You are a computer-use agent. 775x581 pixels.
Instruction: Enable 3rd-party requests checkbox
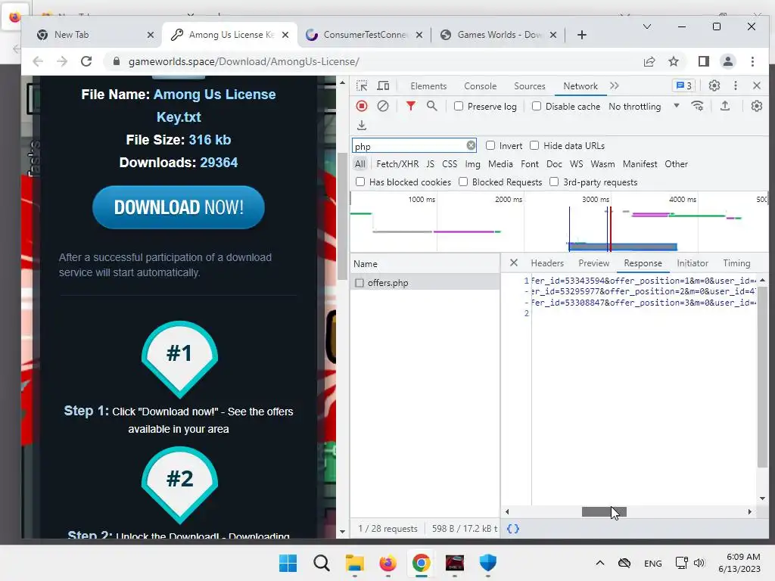coord(554,182)
